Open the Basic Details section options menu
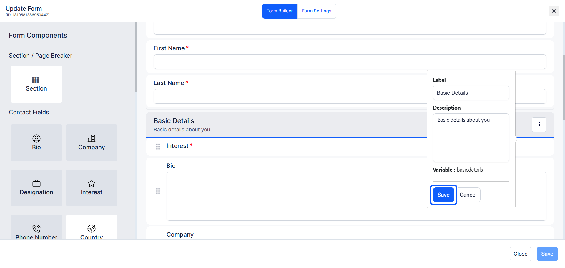Viewport: 565px width, 268px height. 539,125
